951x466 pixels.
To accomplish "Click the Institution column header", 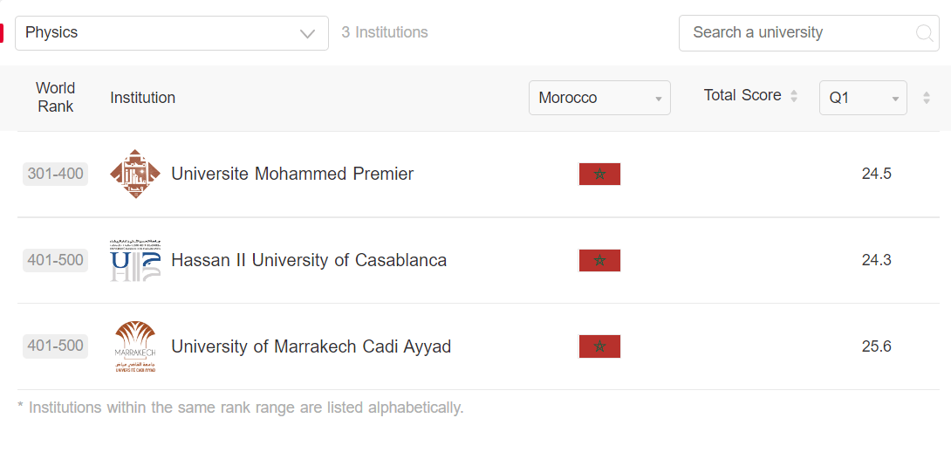I will 143,98.
